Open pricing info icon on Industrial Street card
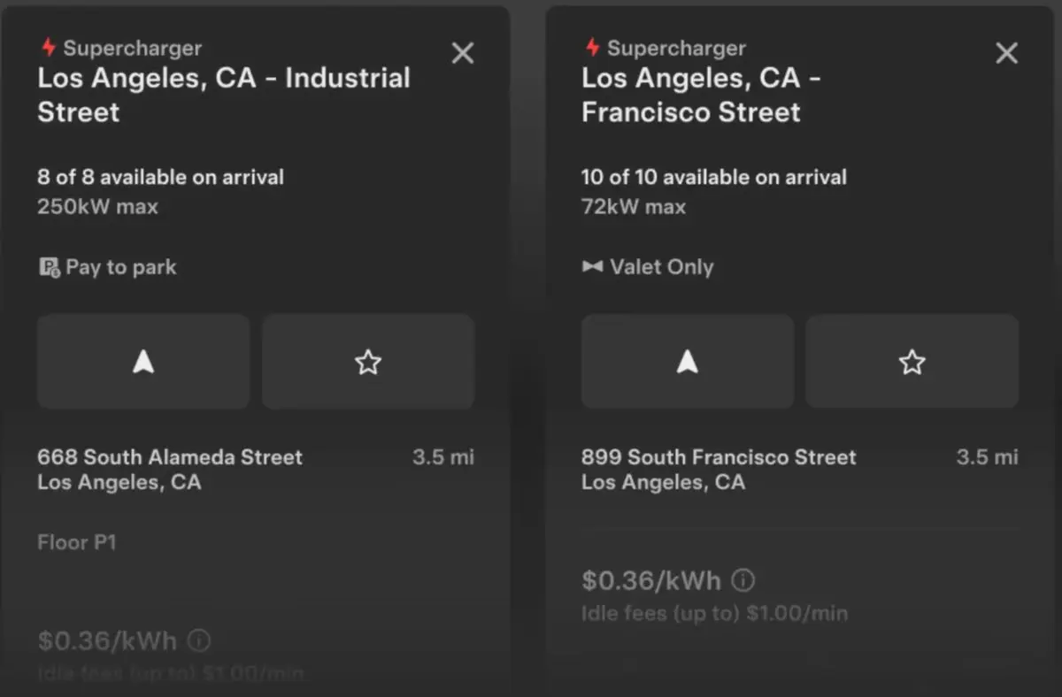 click(x=200, y=640)
